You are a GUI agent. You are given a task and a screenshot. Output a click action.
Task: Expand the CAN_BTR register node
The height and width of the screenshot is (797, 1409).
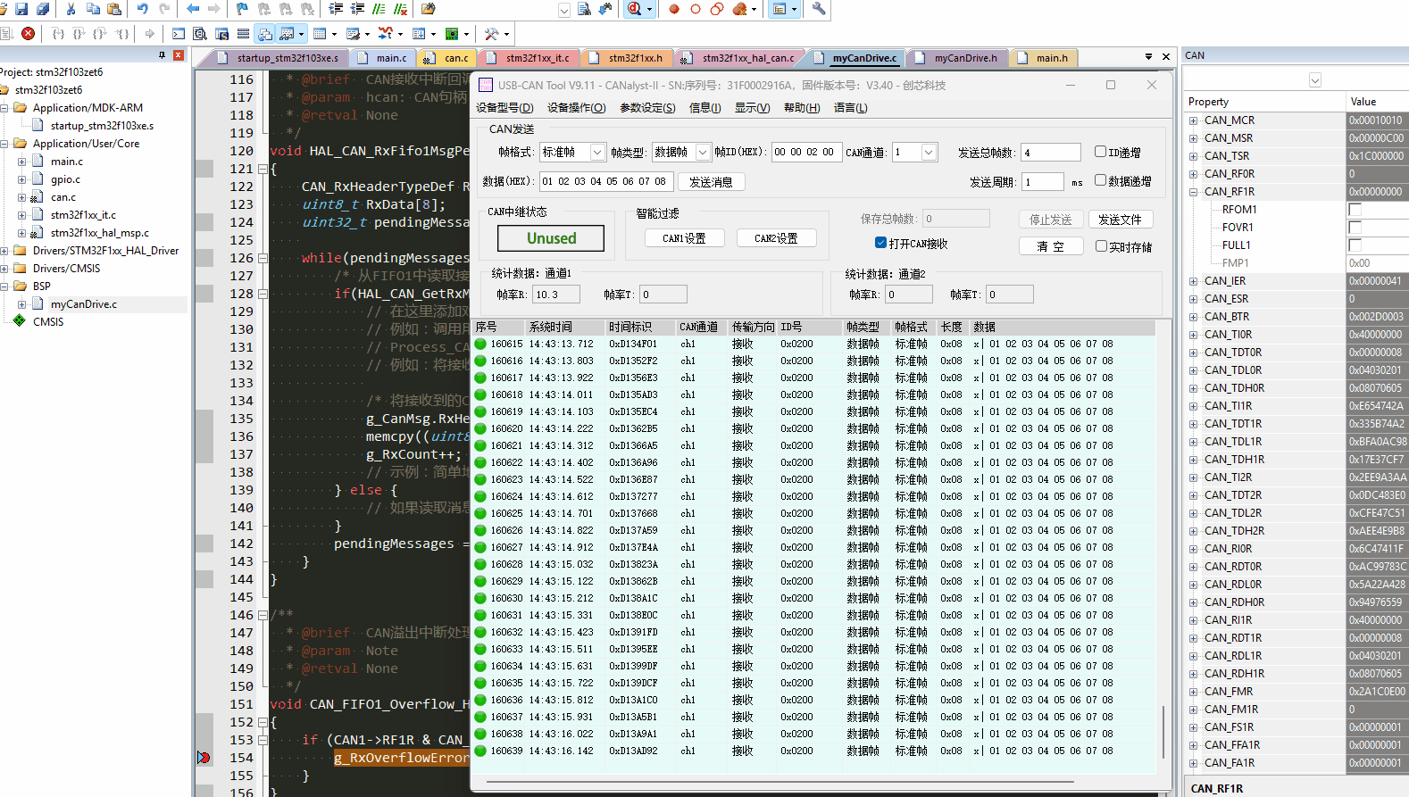pyautogui.click(x=1193, y=317)
